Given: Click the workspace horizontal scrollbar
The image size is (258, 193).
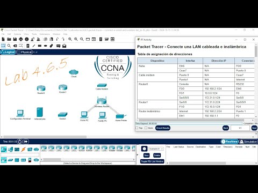Looking at the screenshot, I should tap(45, 137).
